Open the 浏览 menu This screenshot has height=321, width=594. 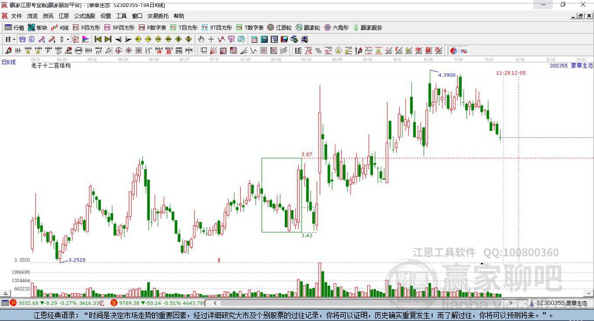32,16
